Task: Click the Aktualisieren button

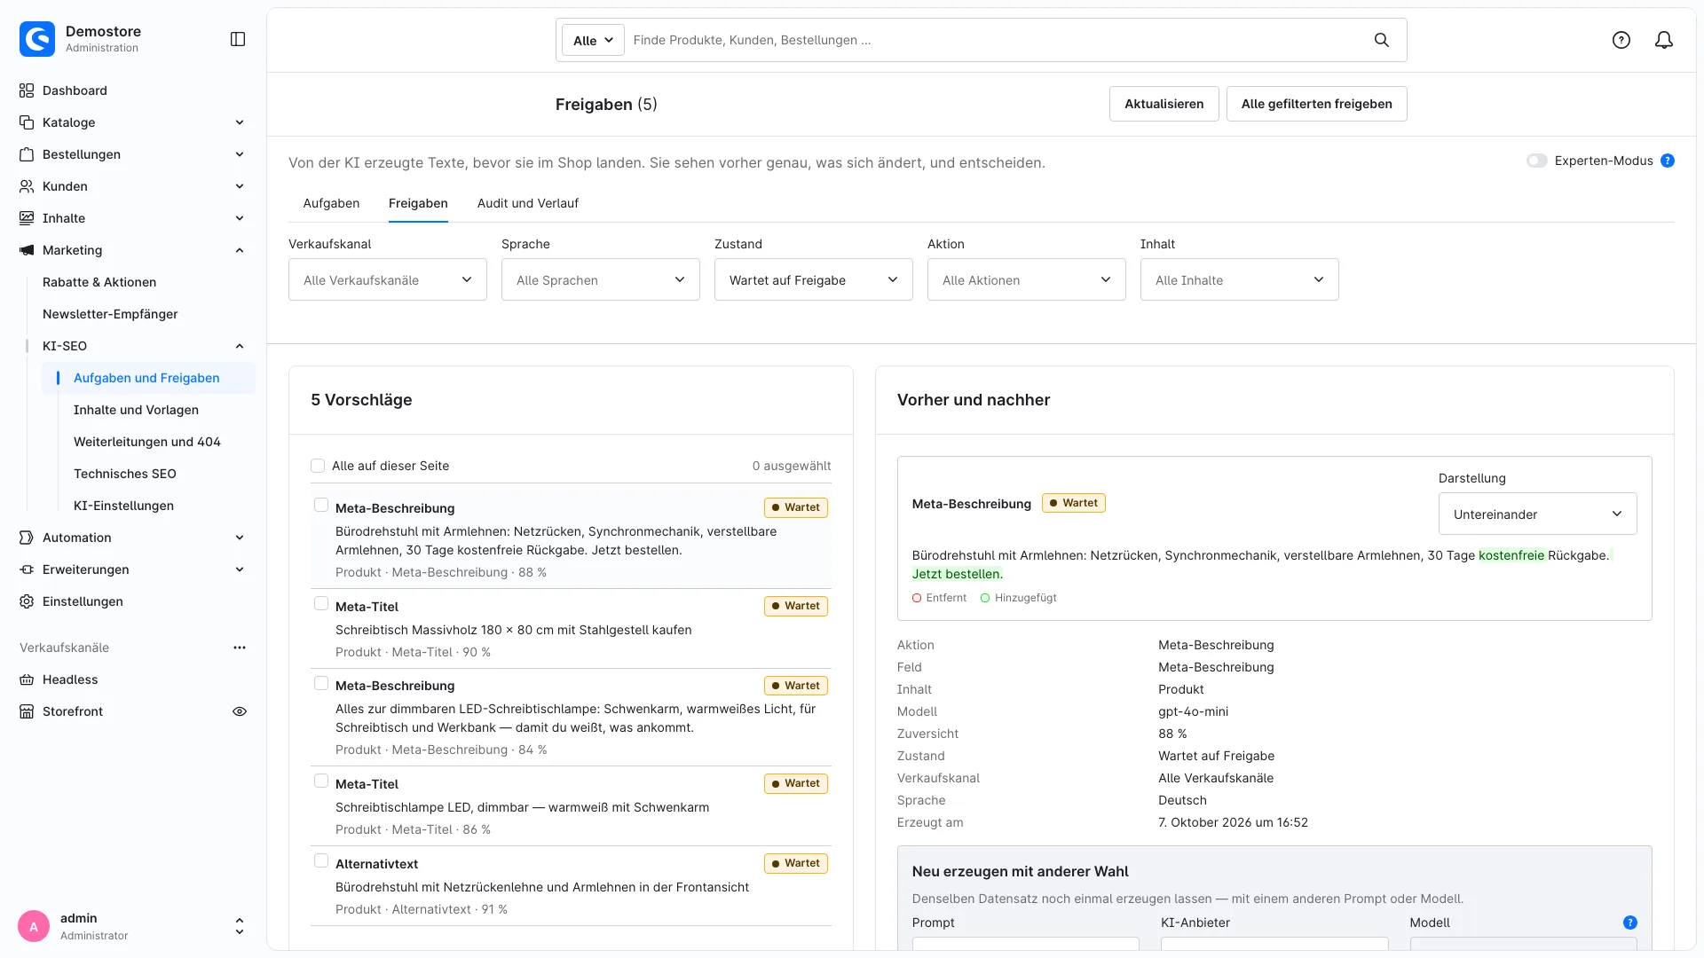Action: 1164,104
